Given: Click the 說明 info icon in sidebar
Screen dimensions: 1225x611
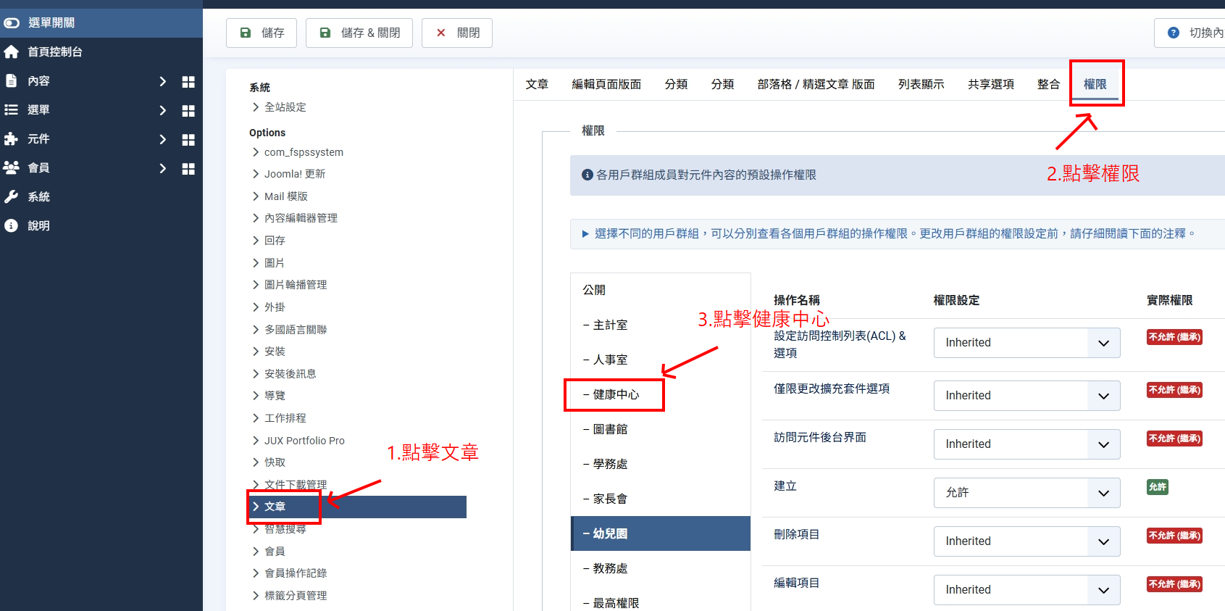Looking at the screenshot, I should [11, 226].
